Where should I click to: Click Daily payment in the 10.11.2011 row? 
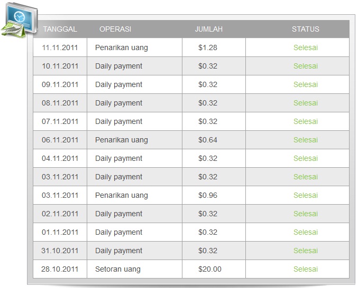pyautogui.click(x=119, y=66)
